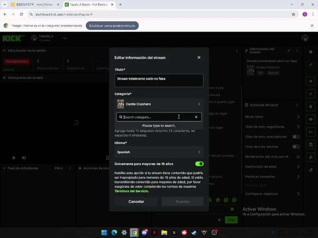Click the TRANSMITIENDO status badge
The height and width of the screenshot is (238, 318).
(x=17, y=61)
